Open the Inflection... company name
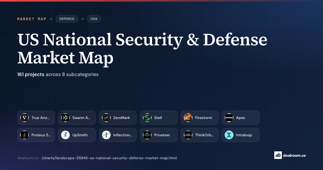 (123, 135)
